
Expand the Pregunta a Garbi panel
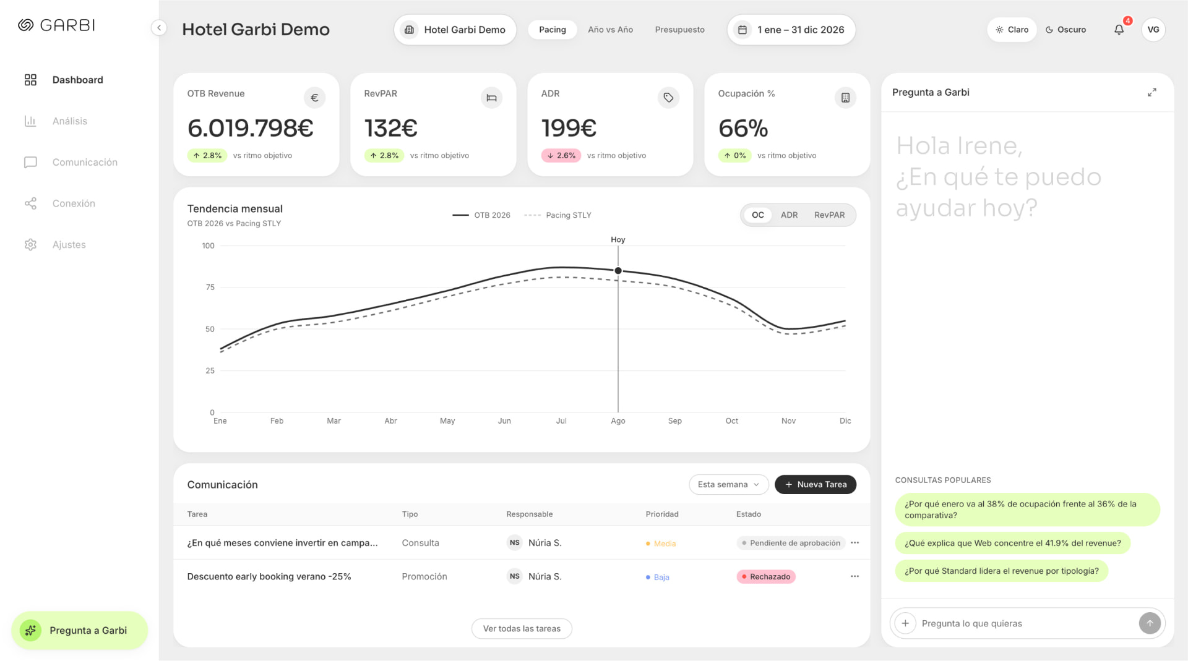(x=1152, y=93)
